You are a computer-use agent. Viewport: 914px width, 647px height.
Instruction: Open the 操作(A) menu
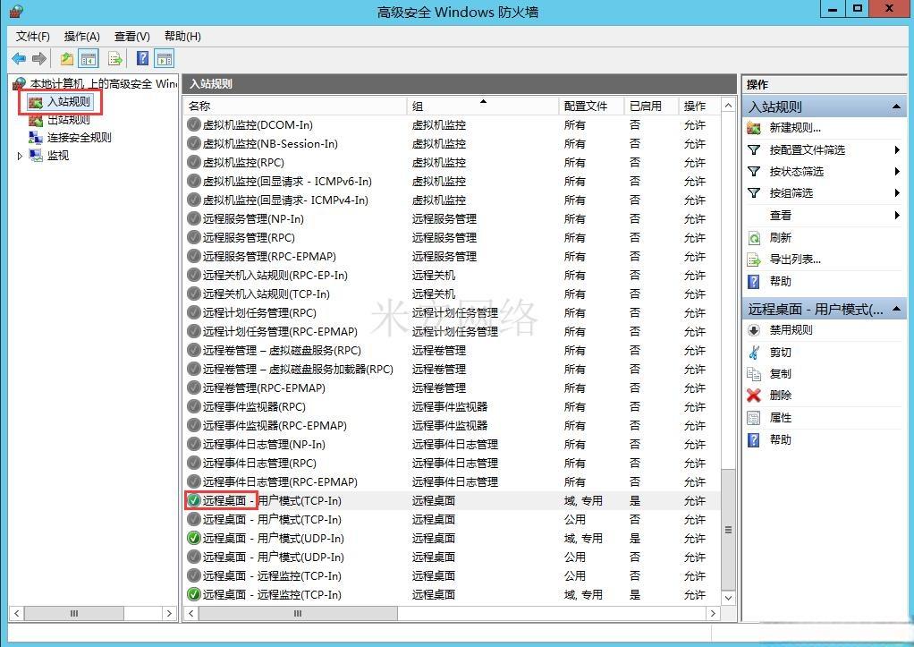pyautogui.click(x=81, y=36)
